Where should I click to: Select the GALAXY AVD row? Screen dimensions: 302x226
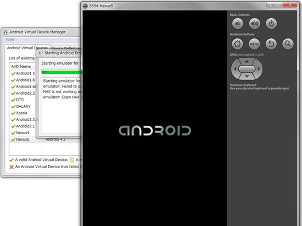(23, 106)
